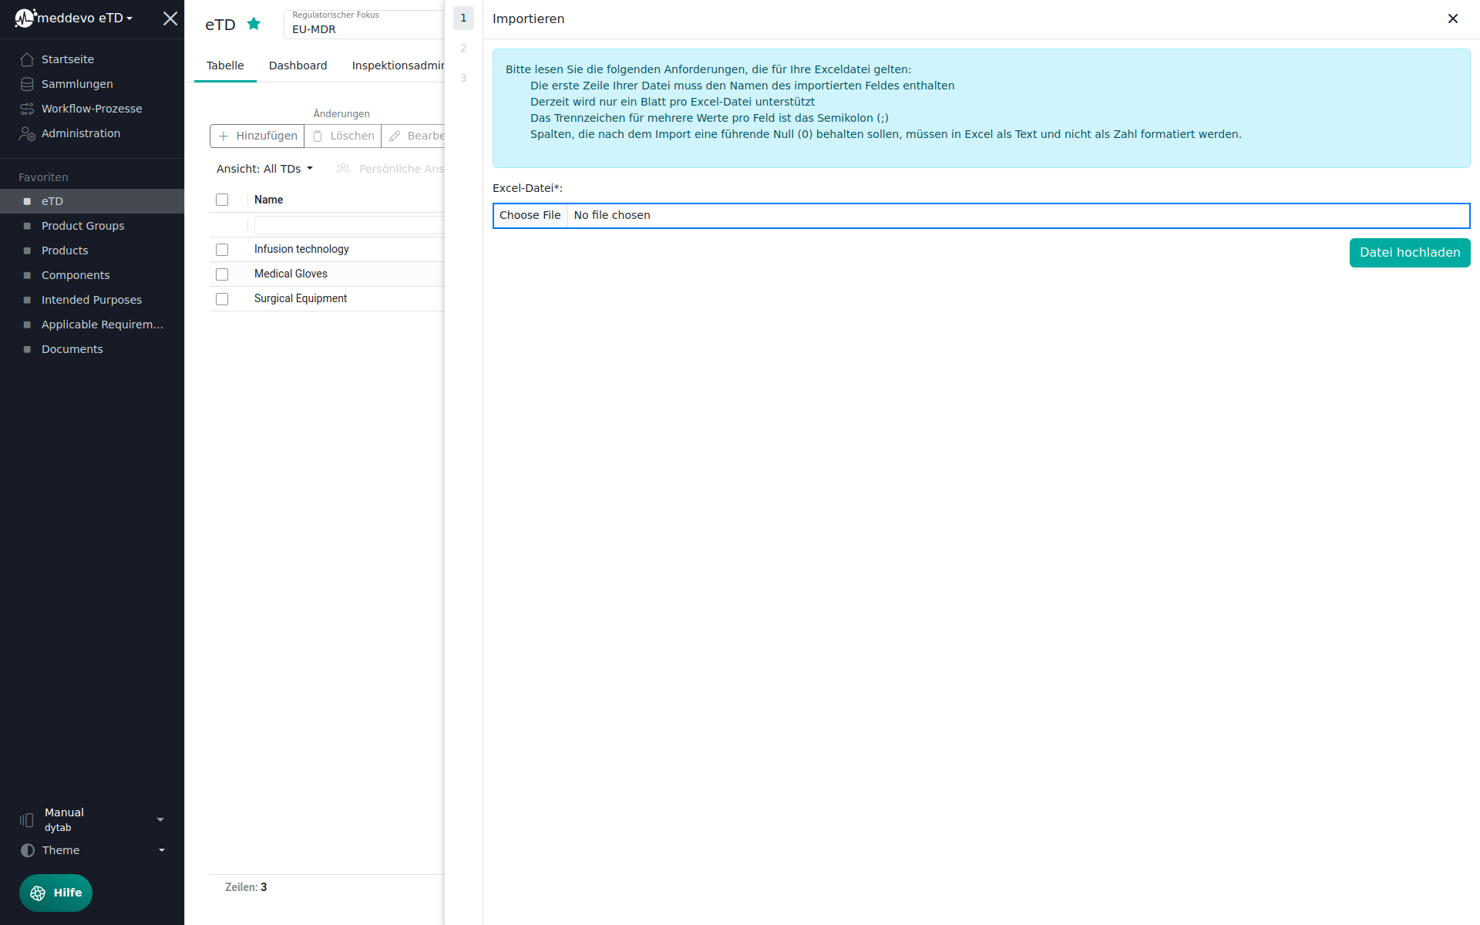
Task: Switch to the Dashboard tab
Action: (298, 66)
